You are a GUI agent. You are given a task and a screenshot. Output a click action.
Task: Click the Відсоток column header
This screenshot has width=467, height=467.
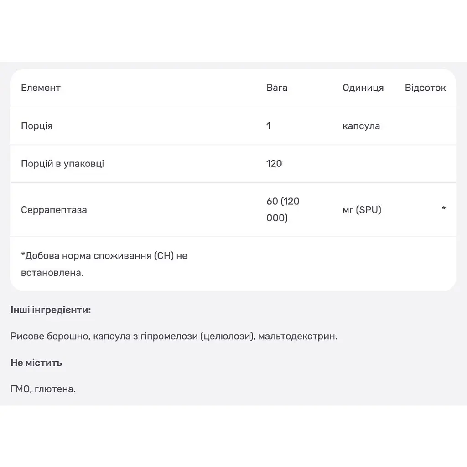pos(425,88)
